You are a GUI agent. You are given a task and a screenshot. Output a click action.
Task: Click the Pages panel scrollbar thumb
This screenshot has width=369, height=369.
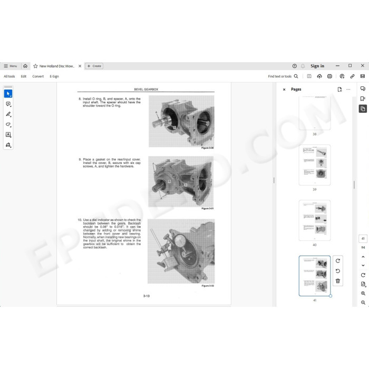tap(354, 184)
